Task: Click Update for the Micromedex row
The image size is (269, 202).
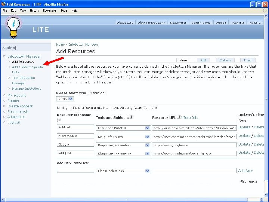Action: pyautogui.click(x=244, y=136)
